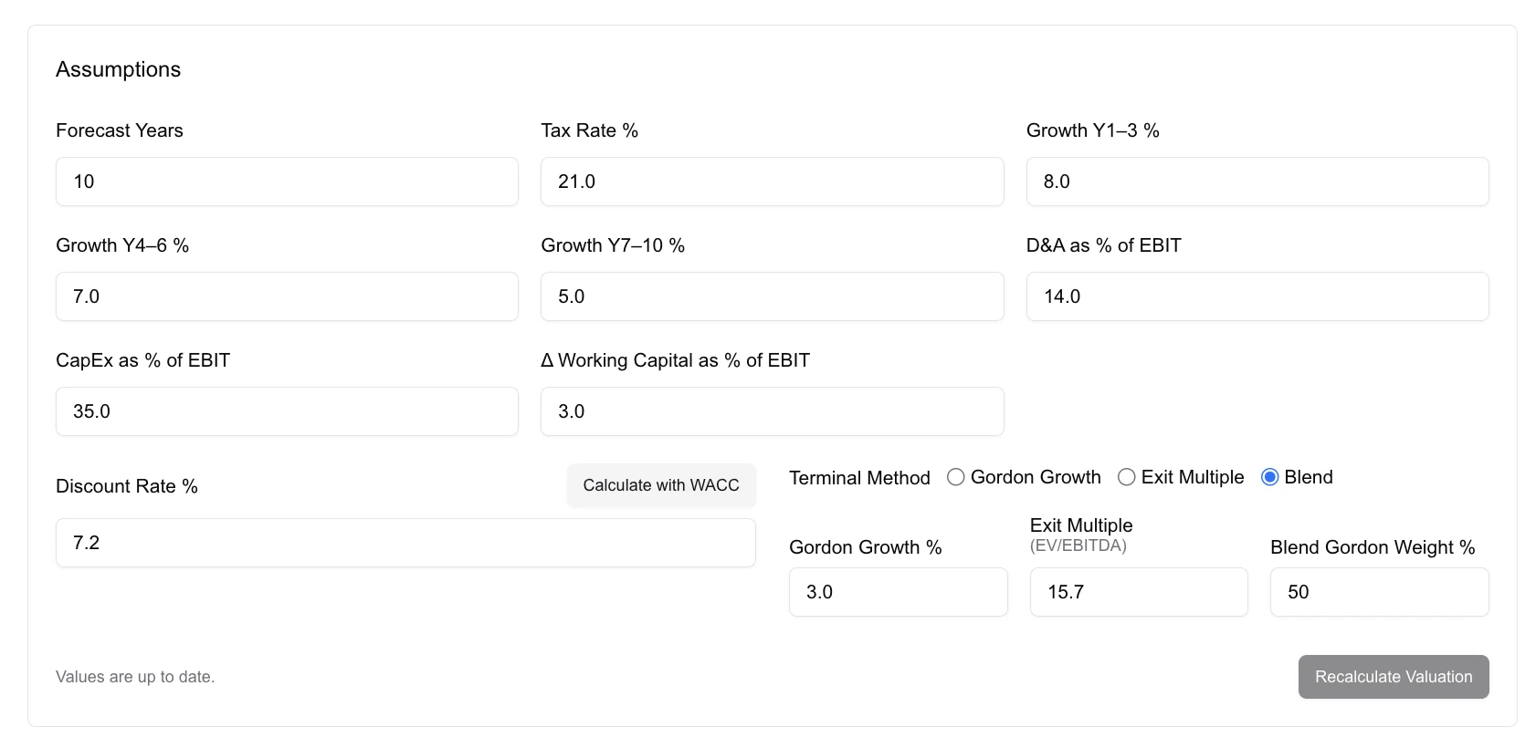Click the Gordon Growth % input field
The width and height of the screenshot is (1536, 748).
tap(898, 592)
